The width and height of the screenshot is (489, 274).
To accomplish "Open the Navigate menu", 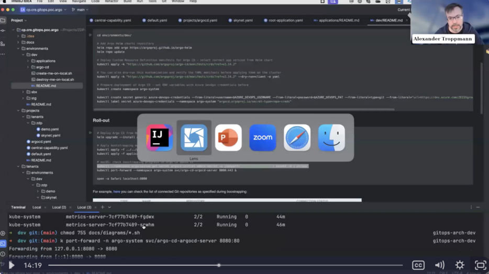I will (x=79, y=1).
